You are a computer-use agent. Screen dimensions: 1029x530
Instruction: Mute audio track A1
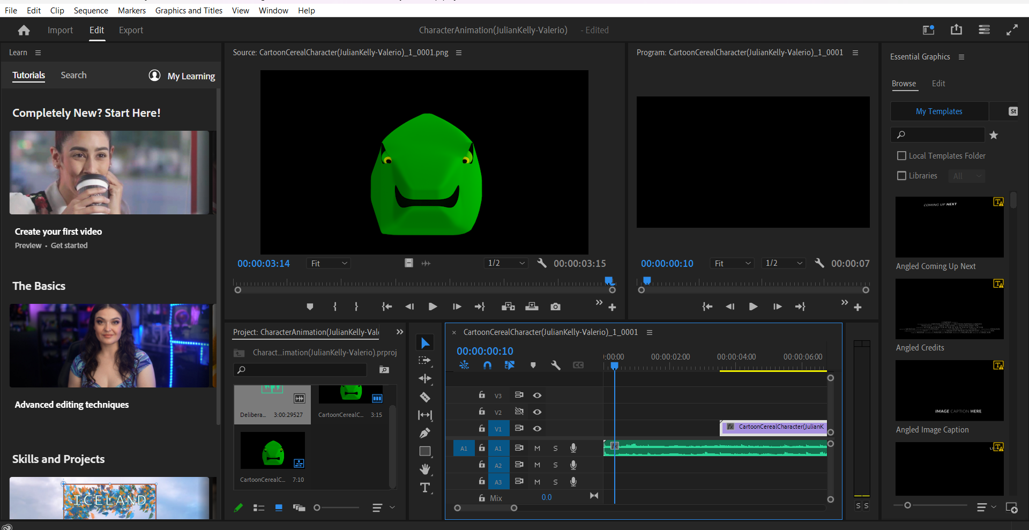point(537,449)
